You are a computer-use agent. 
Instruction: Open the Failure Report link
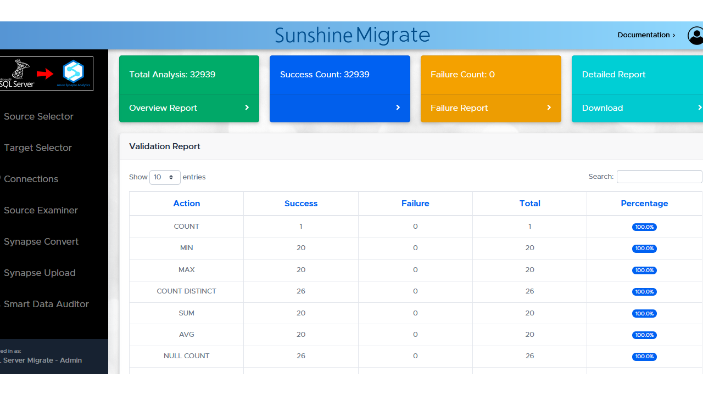(x=459, y=108)
